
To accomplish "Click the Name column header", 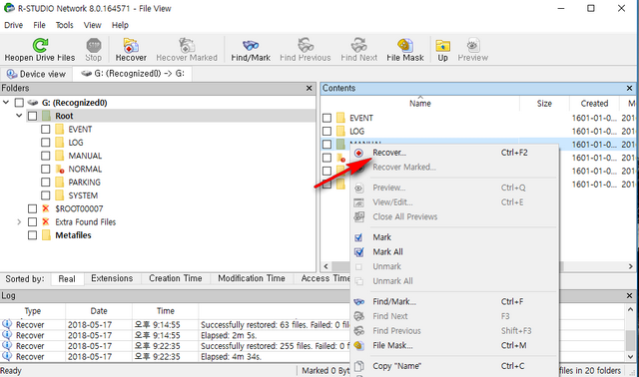I will pyautogui.click(x=419, y=104).
